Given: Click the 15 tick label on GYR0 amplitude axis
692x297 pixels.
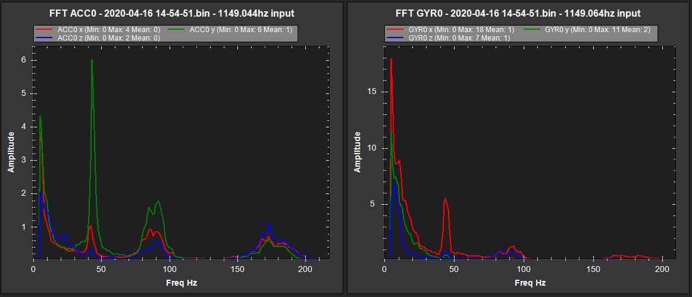Looking at the screenshot, I should click(372, 91).
